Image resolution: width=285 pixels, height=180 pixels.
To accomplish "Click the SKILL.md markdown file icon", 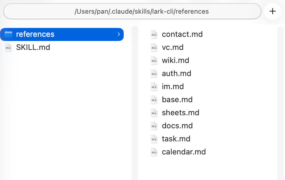I will (8, 48).
